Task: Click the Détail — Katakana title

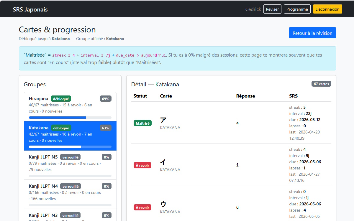Action: coord(155,85)
